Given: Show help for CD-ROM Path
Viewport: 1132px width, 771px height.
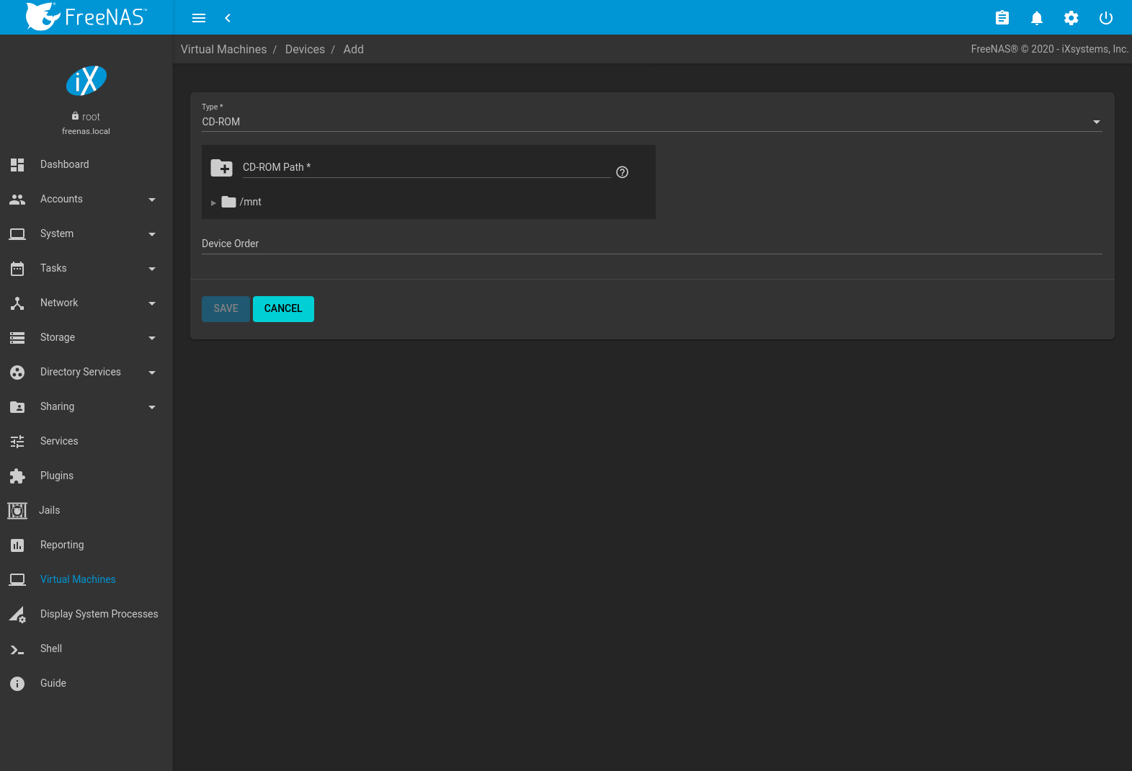Looking at the screenshot, I should click(x=623, y=172).
